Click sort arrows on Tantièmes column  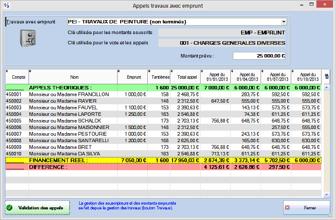tap(149, 71)
